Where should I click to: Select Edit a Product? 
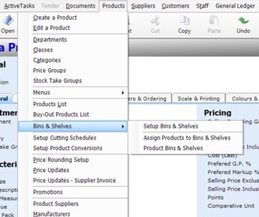[51, 28]
